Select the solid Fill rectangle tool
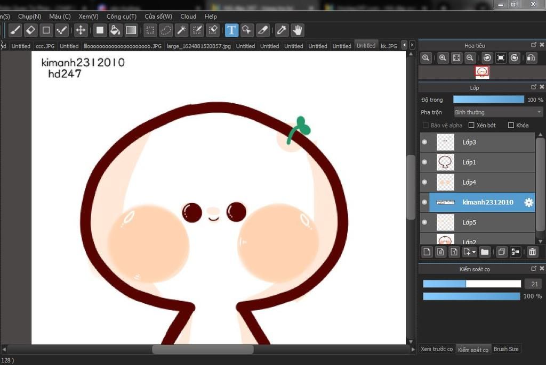 [100, 30]
